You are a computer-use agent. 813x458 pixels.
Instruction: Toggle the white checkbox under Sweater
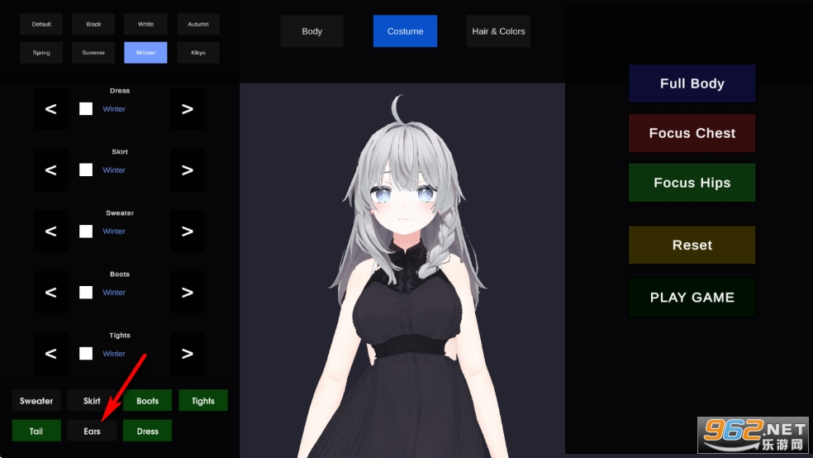(x=86, y=231)
